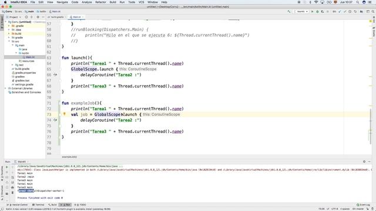Screen dimensions: 376x211
Task: Click the Wi-Fi status icon
Action: 316,2
